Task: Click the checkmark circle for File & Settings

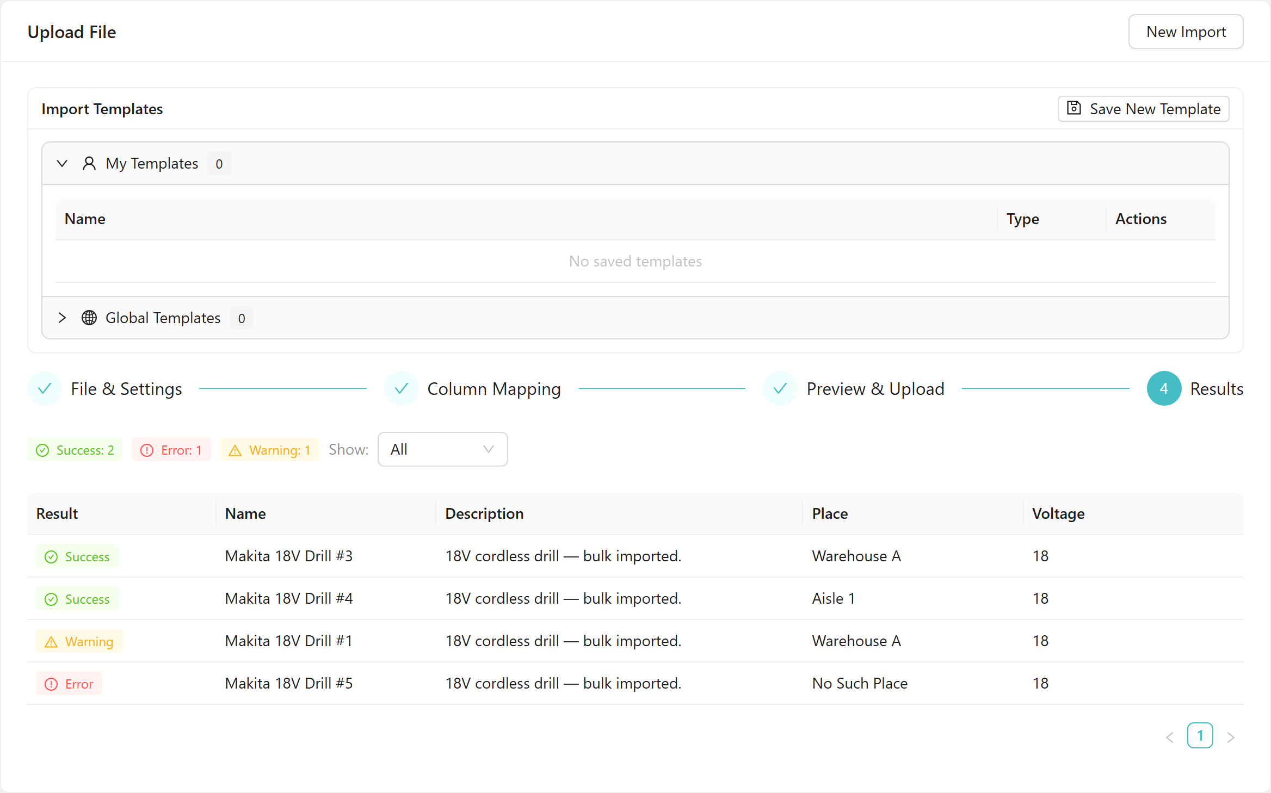Action: [45, 388]
